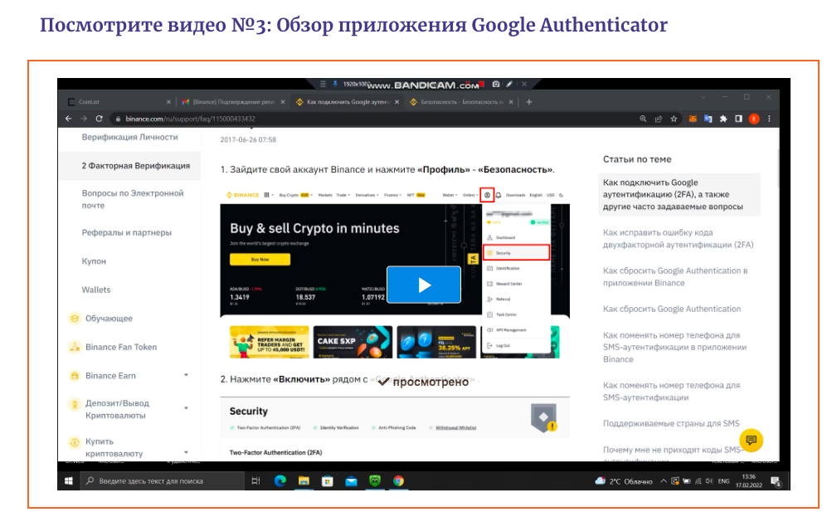Play the Google Authenticator overview video
The image size is (832, 512).
[x=423, y=285]
